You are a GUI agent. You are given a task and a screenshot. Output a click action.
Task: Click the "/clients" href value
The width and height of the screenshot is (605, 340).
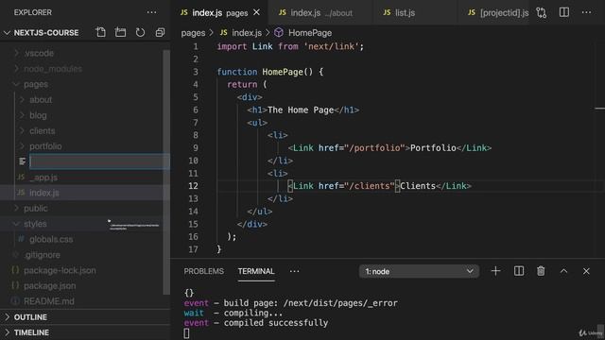[x=370, y=186]
